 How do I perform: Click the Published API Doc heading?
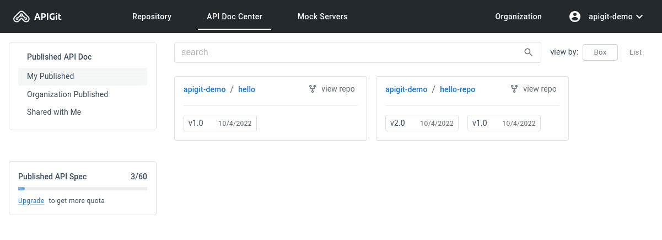(x=60, y=57)
